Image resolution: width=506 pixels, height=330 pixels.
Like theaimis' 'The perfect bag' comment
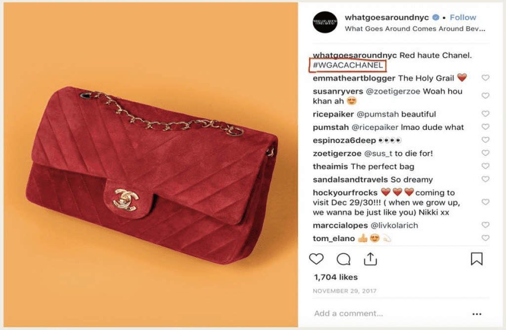[485, 166]
